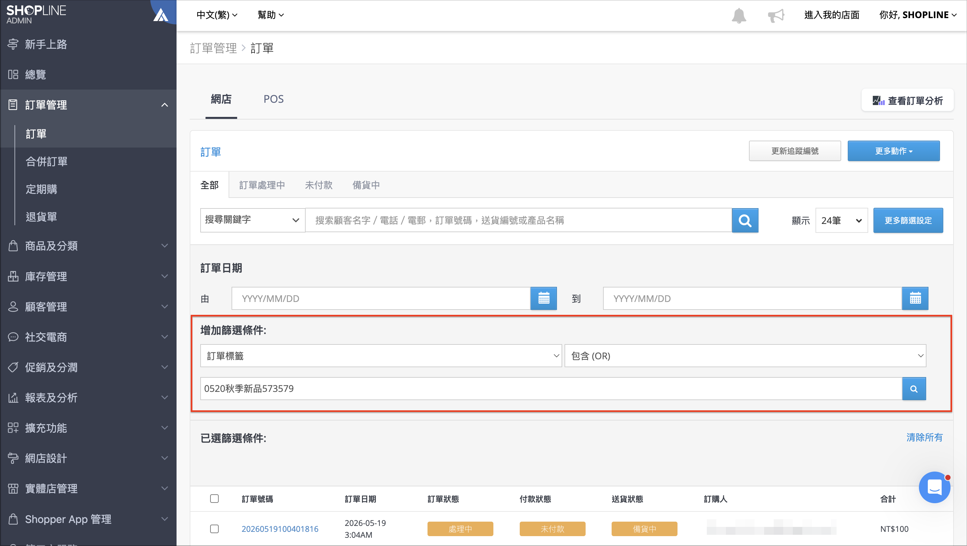Image resolution: width=967 pixels, height=546 pixels.
Task: Click the order tag filter search button
Action: pyautogui.click(x=914, y=388)
